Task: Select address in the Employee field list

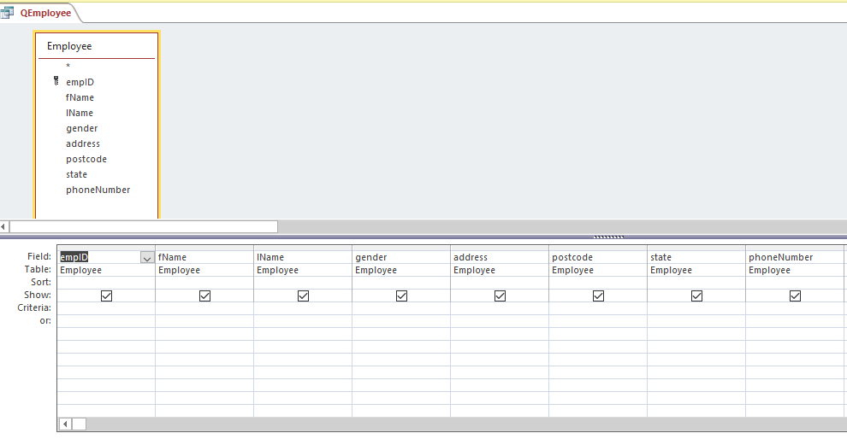Action: pyautogui.click(x=83, y=143)
